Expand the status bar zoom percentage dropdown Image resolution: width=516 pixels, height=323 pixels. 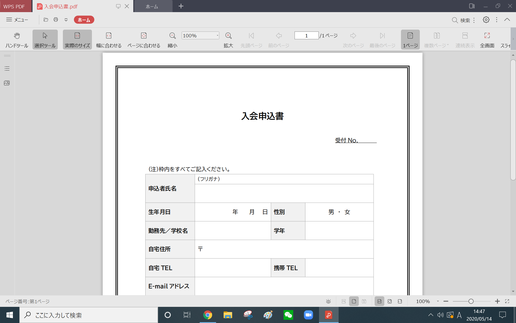pyautogui.click(x=438, y=301)
